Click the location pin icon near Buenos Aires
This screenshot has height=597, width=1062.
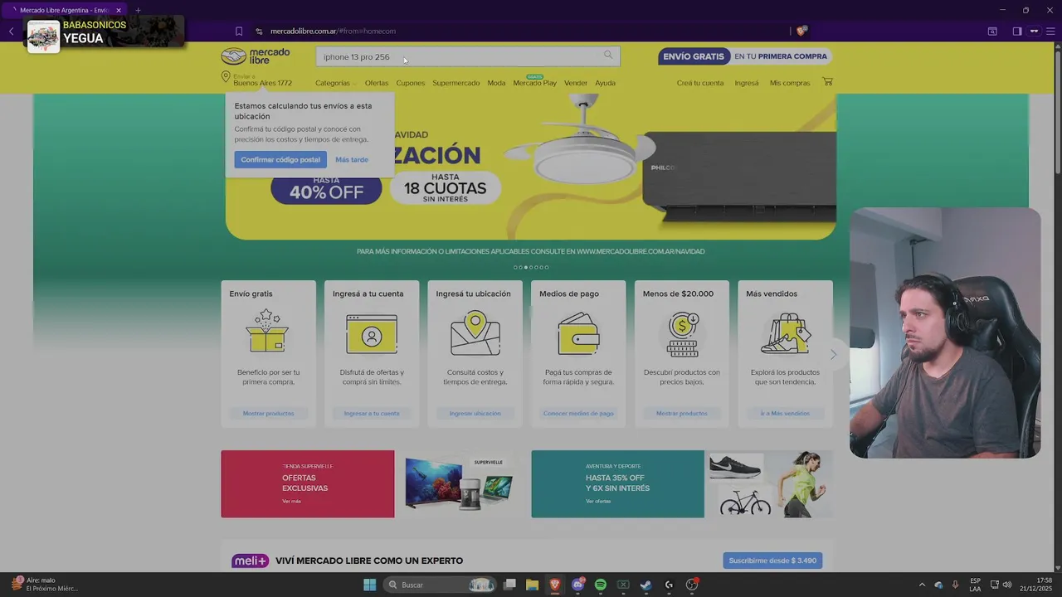click(225, 77)
